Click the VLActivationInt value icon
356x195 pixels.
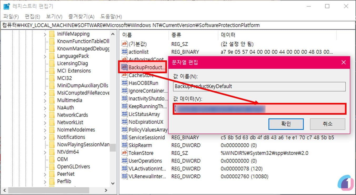click(124, 168)
